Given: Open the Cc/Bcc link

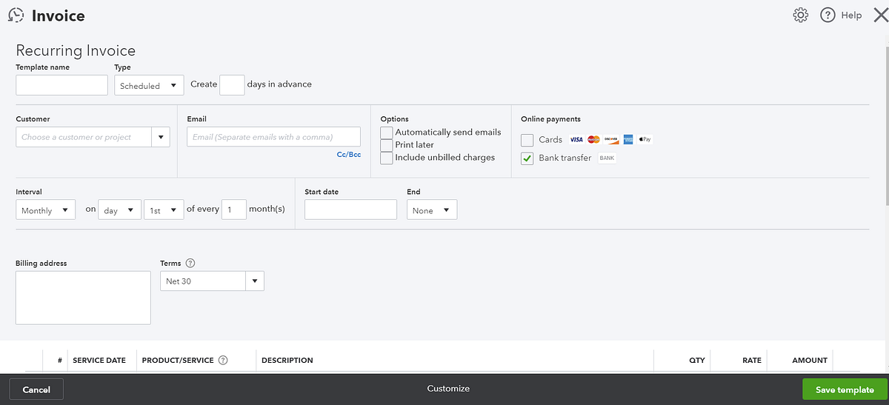Looking at the screenshot, I should point(348,155).
